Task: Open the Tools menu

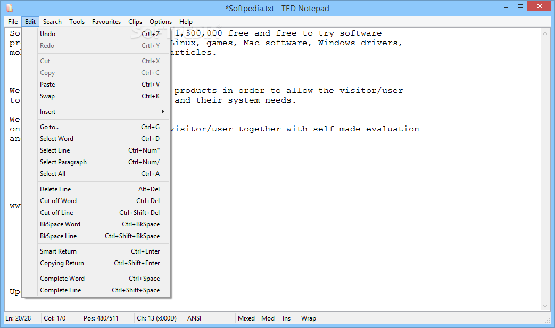Action: point(77,22)
